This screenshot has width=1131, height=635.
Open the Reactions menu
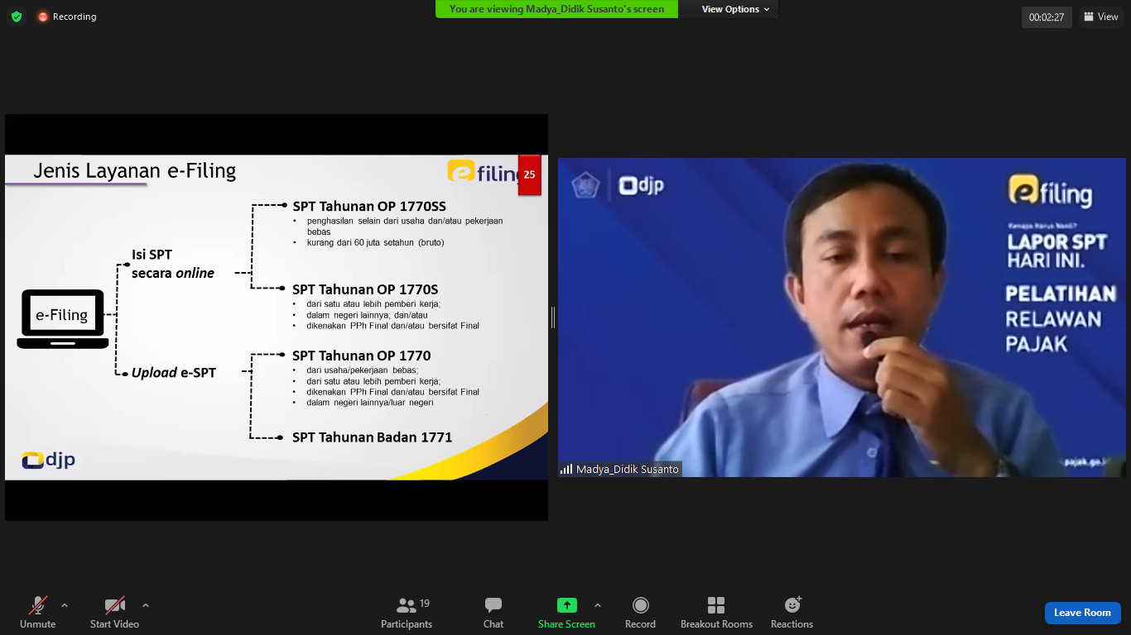point(792,613)
